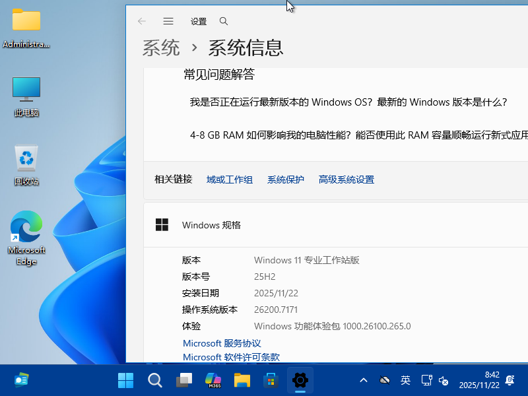Unmute the speaker in the system tray
Image resolution: width=528 pixels, height=396 pixels.
pos(443,381)
